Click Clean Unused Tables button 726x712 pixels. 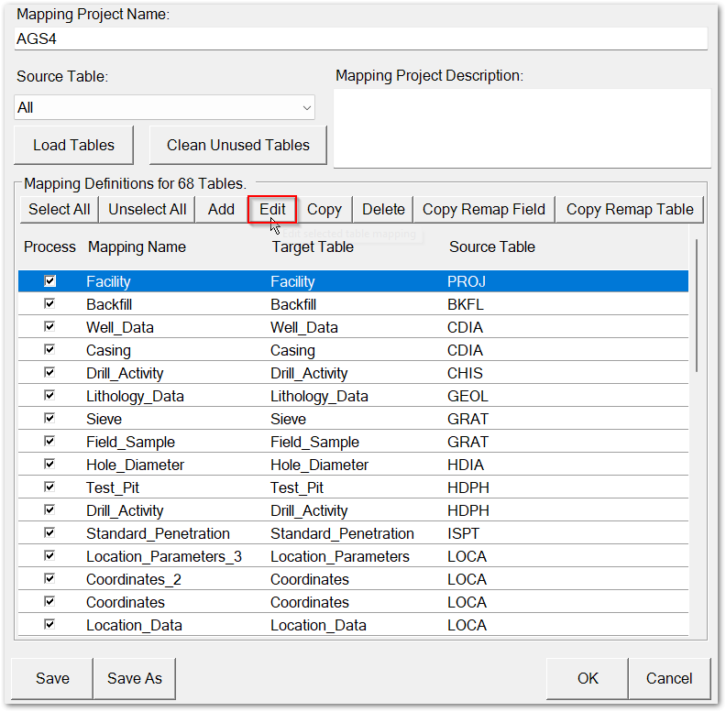238,145
